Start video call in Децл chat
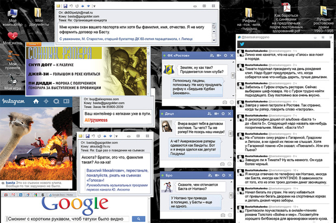Viewport: 336px width, 223px height. [216, 114]
